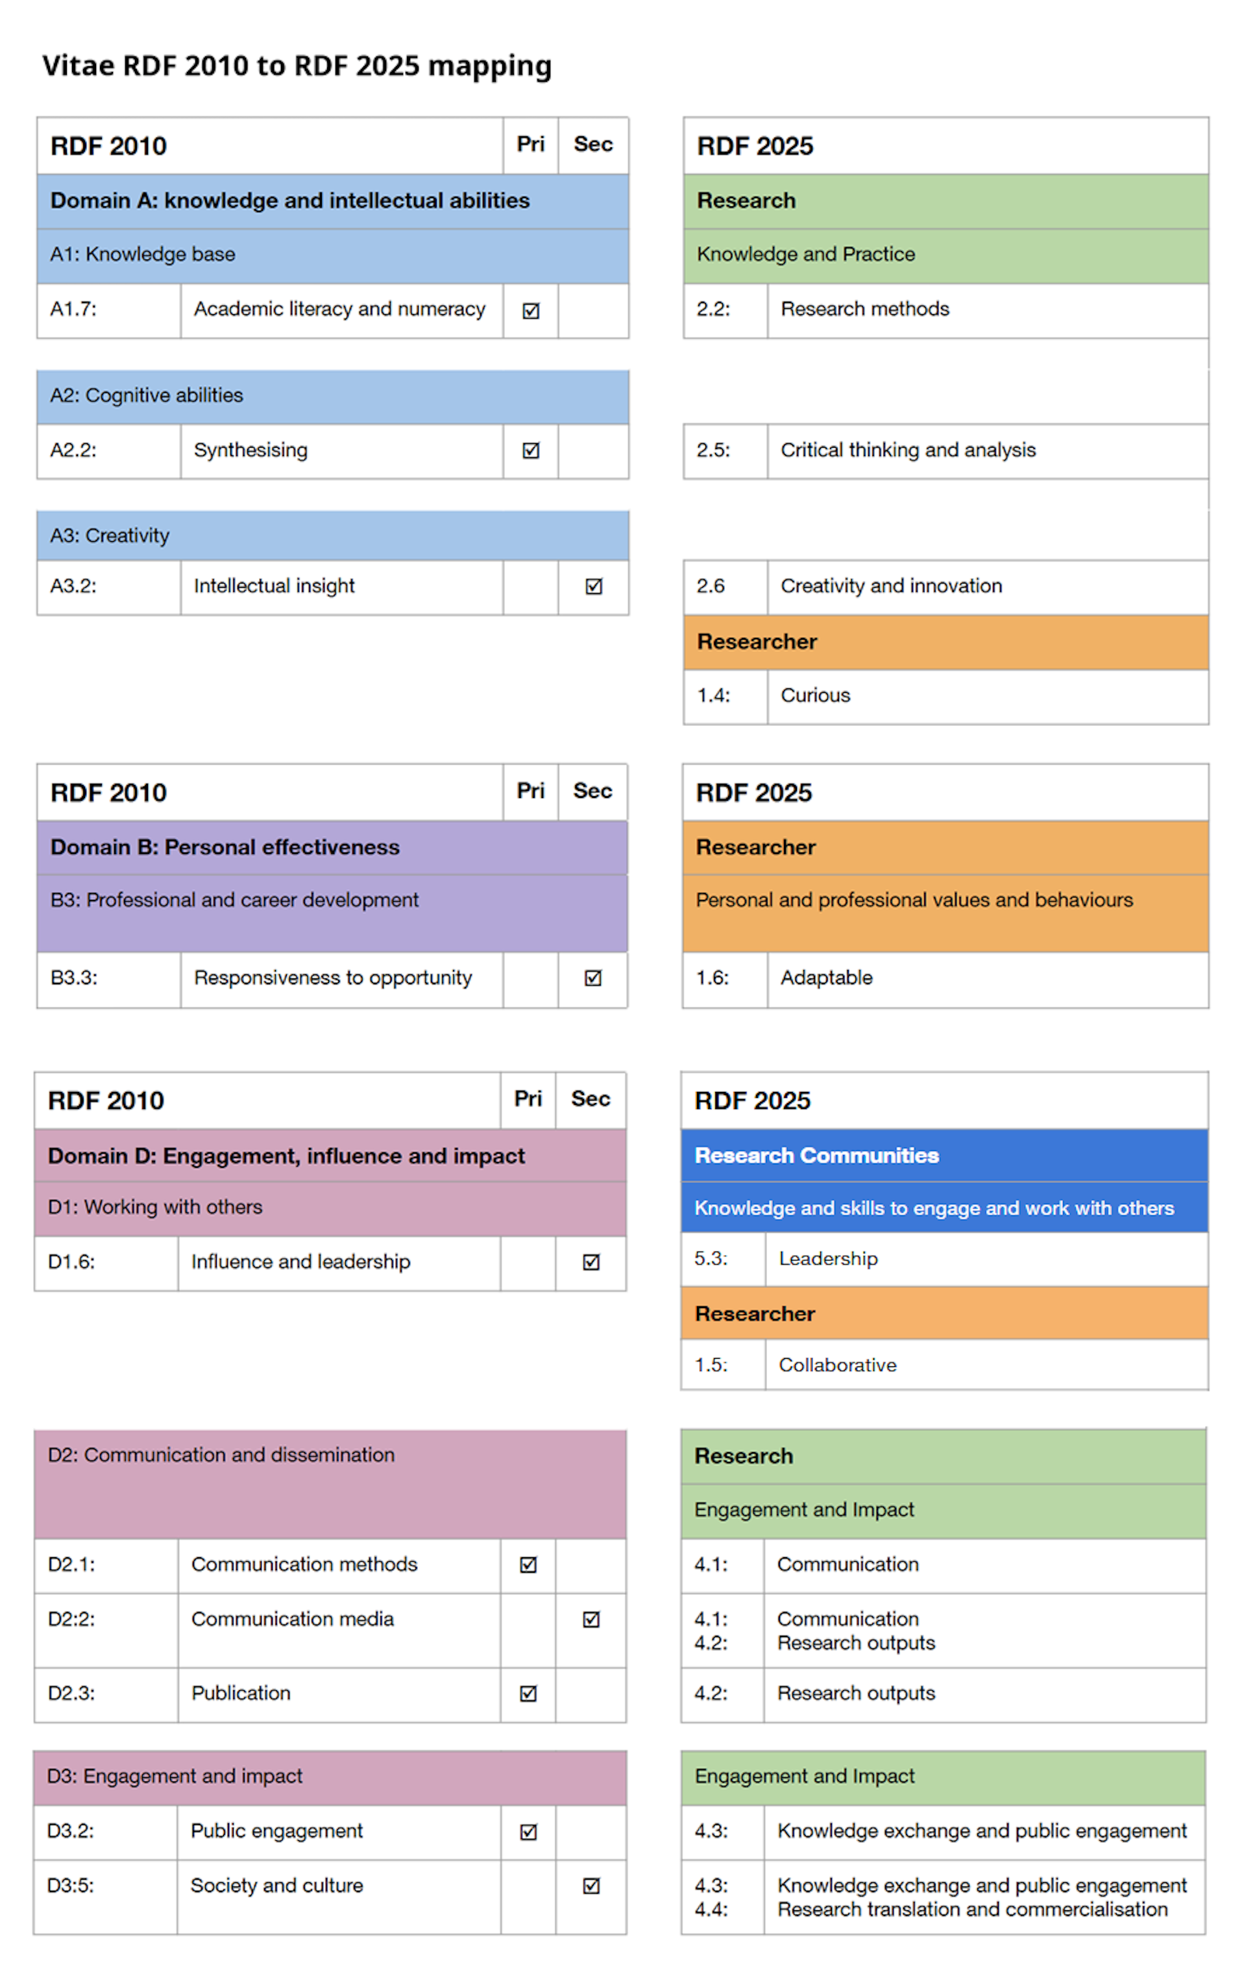
Task: Click the 'Research translation and commercialisation' text
Action: coord(971,1910)
